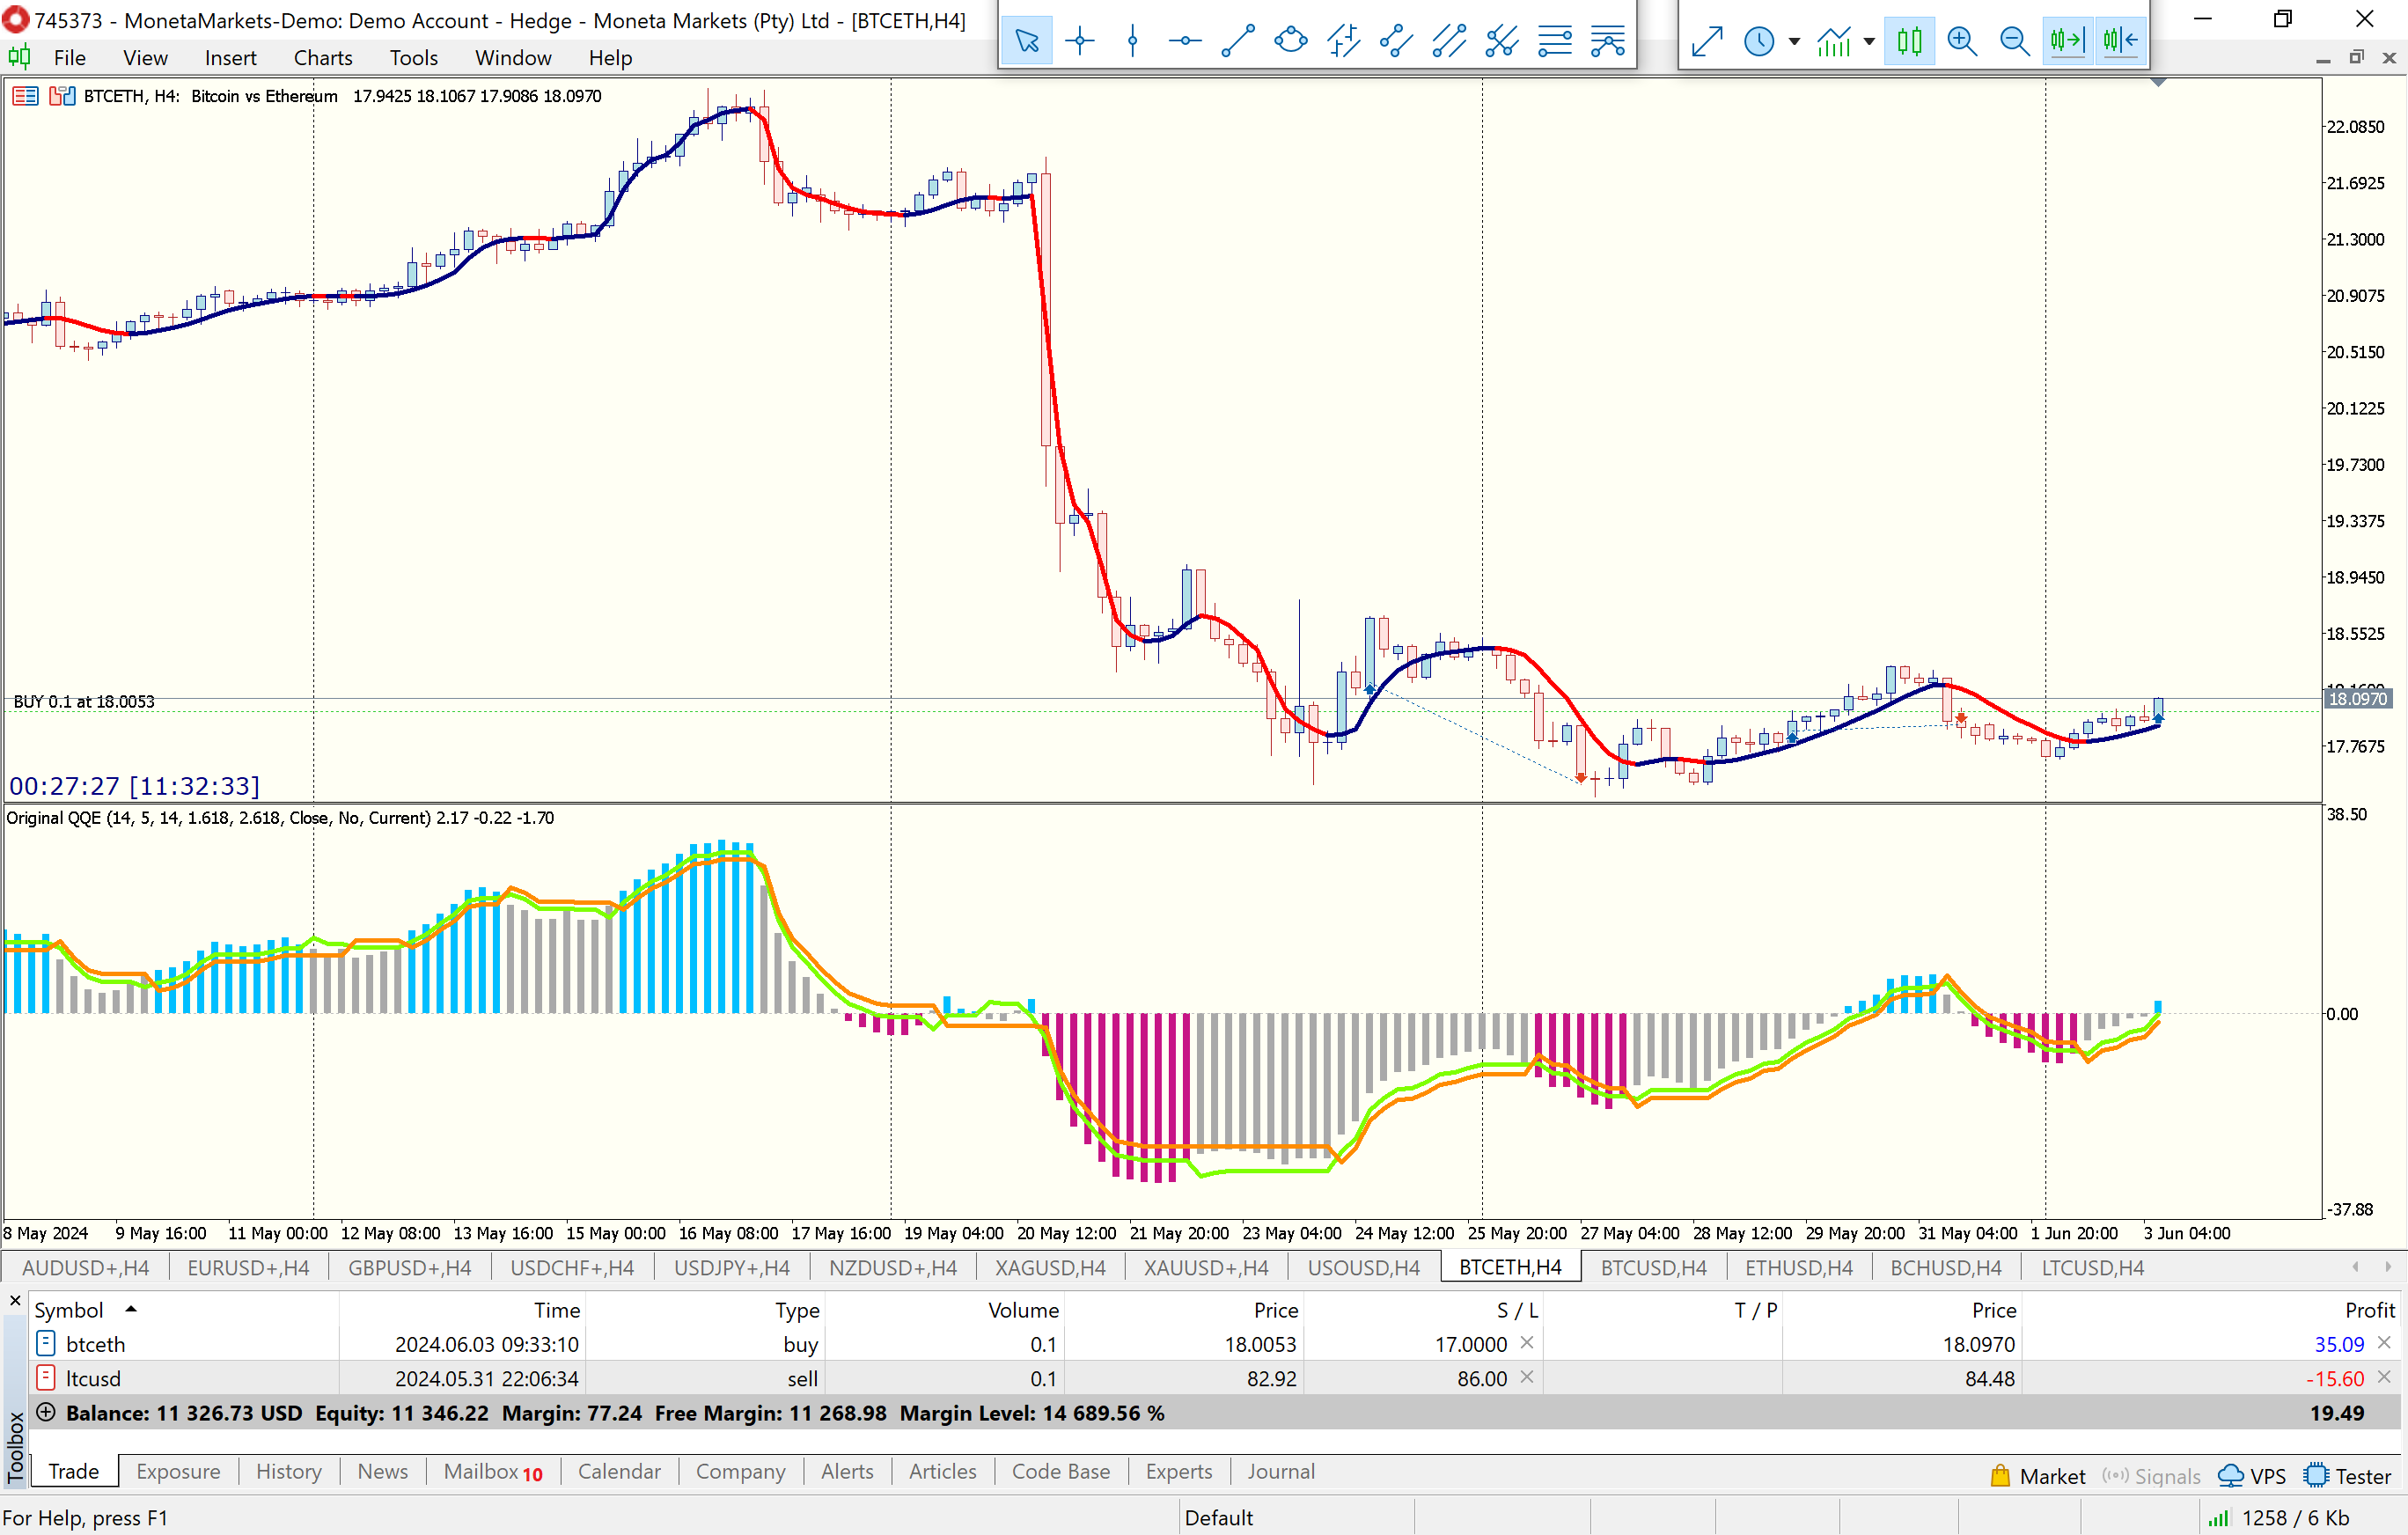The image size is (2408, 1535).
Task: Pick the horizontal line drawing tool
Action: coord(1185,41)
